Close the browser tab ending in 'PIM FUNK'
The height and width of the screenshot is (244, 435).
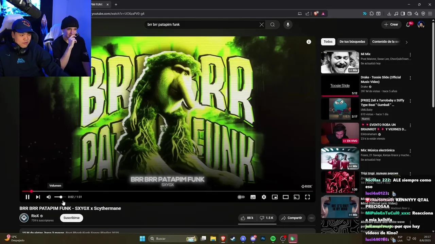[x=107, y=4]
